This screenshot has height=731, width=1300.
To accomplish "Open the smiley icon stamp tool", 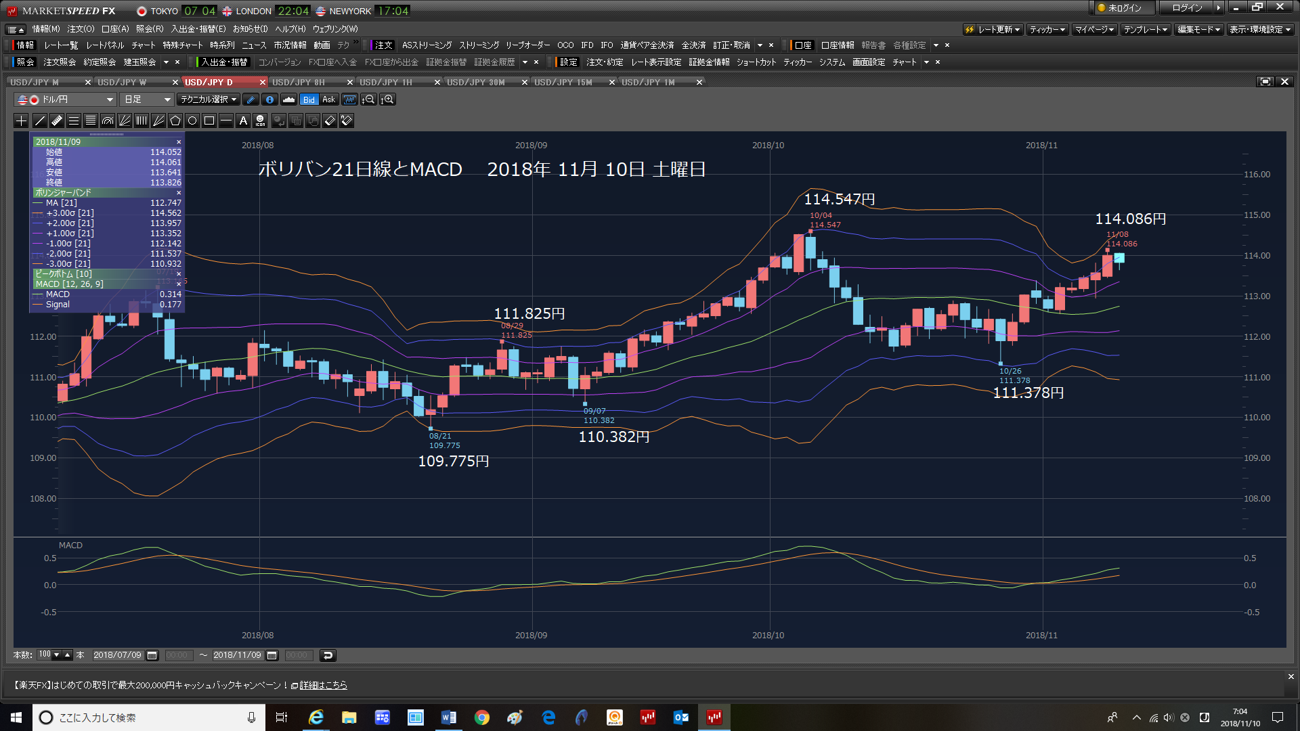I will click(x=260, y=120).
